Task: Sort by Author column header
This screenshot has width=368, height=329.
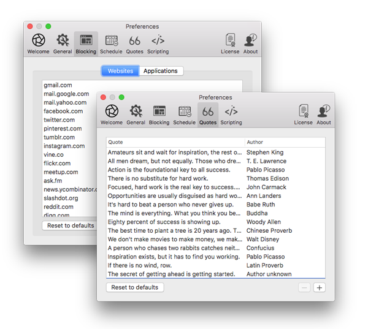Action: tap(285, 142)
